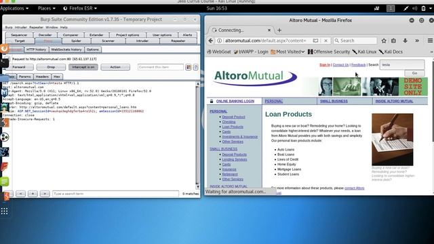This screenshot has width=434, height=244.
Task: Open Firefox hamburger menu
Action: click(430, 41)
